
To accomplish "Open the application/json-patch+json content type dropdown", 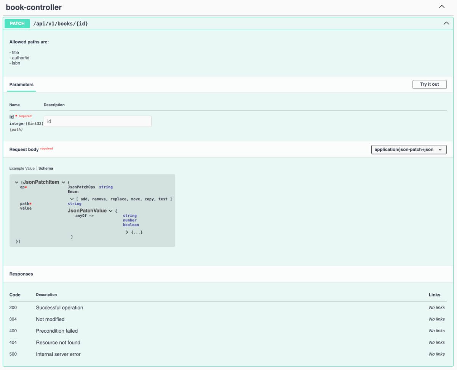I will pos(409,150).
